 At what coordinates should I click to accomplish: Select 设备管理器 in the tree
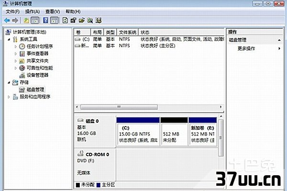37,75
